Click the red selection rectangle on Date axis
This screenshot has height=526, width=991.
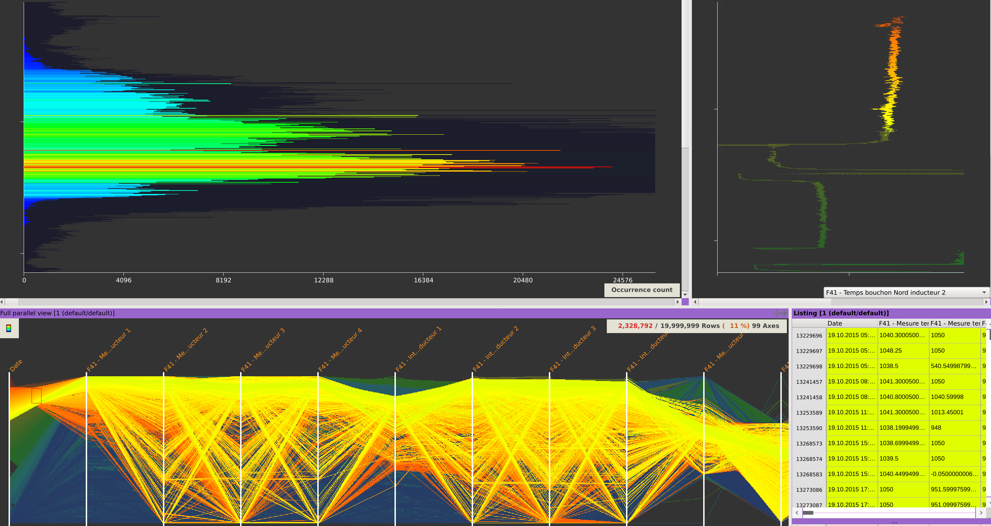coord(36,395)
